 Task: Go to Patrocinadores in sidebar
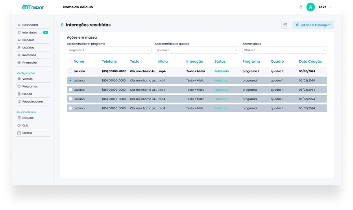coord(33,102)
